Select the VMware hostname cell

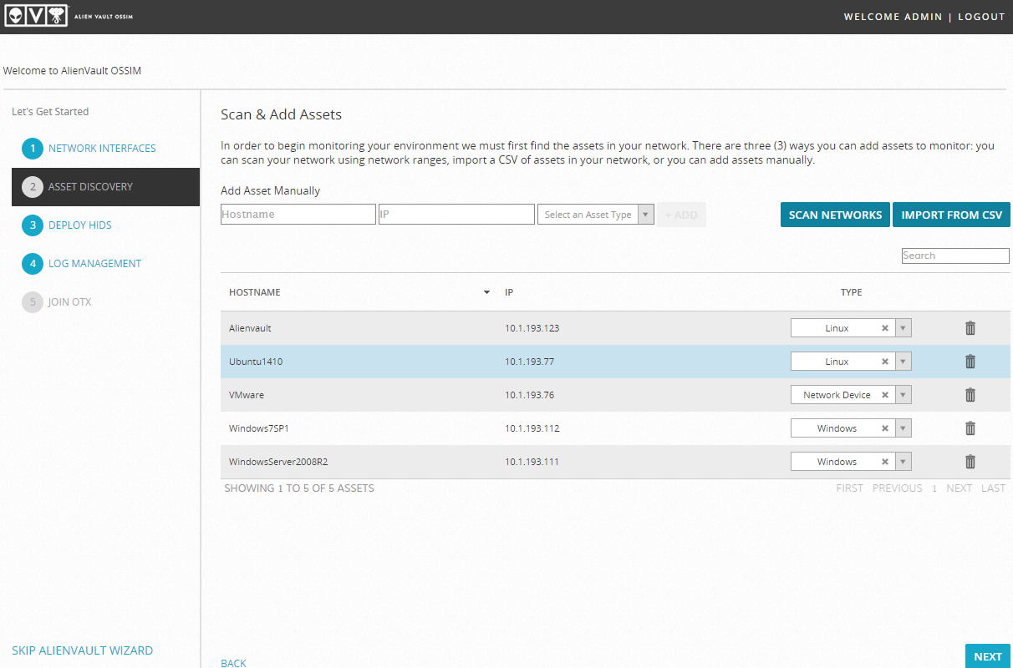click(x=247, y=395)
